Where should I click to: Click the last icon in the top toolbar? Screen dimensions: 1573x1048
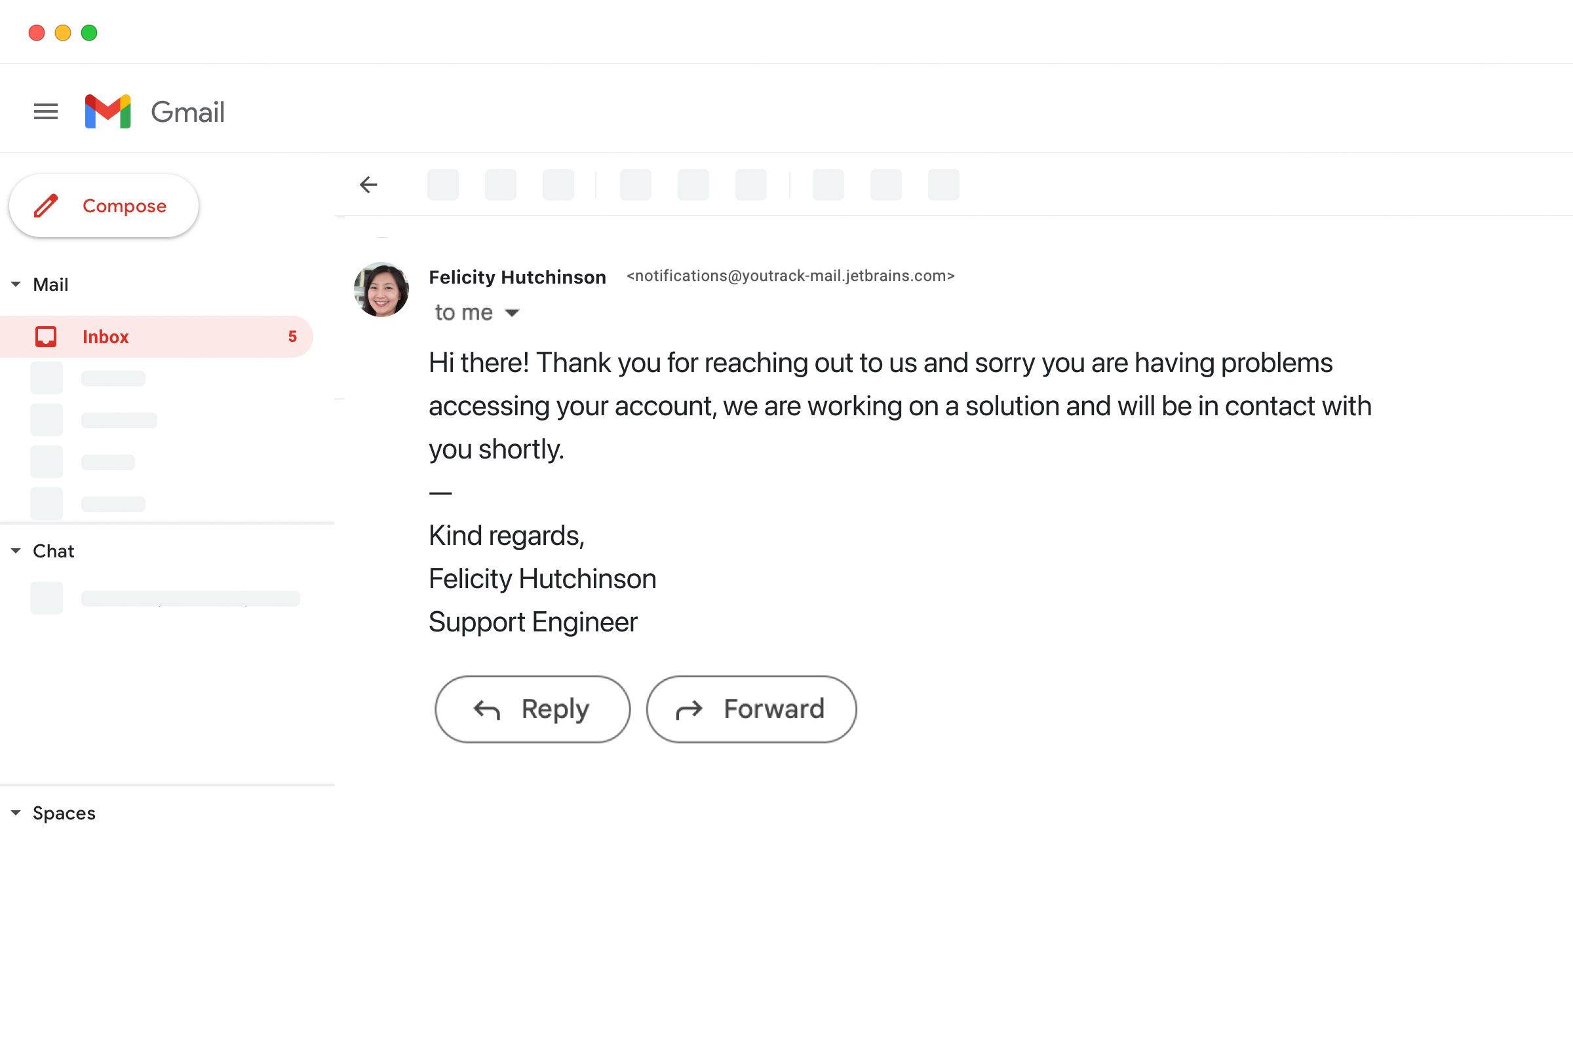[943, 185]
